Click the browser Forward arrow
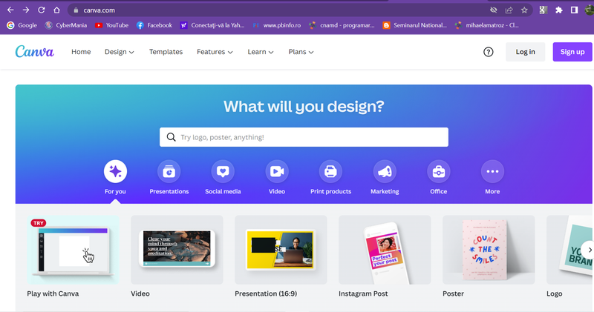The width and height of the screenshot is (594, 312). pyautogui.click(x=26, y=10)
